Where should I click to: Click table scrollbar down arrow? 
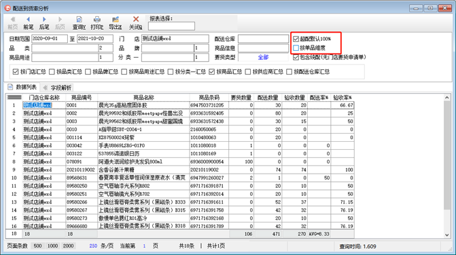pos(447,235)
